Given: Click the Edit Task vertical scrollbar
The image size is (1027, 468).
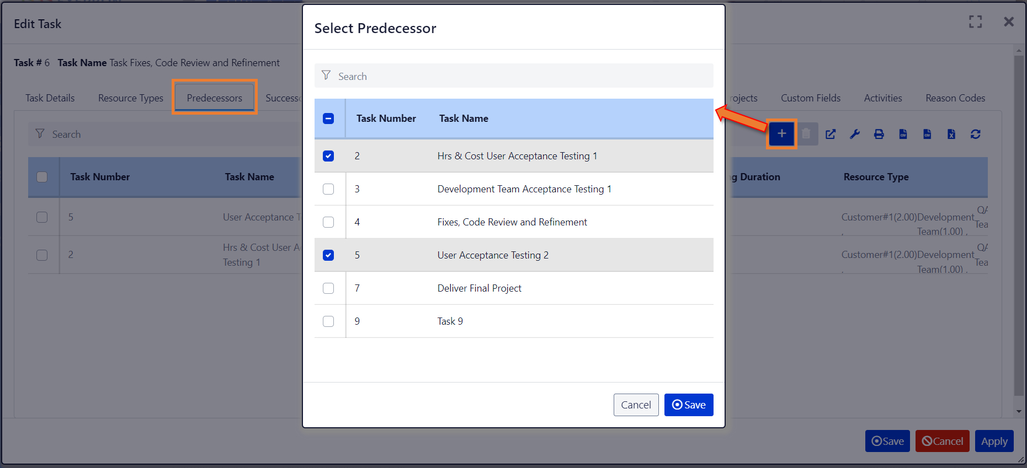Looking at the screenshot, I should coord(1019,226).
